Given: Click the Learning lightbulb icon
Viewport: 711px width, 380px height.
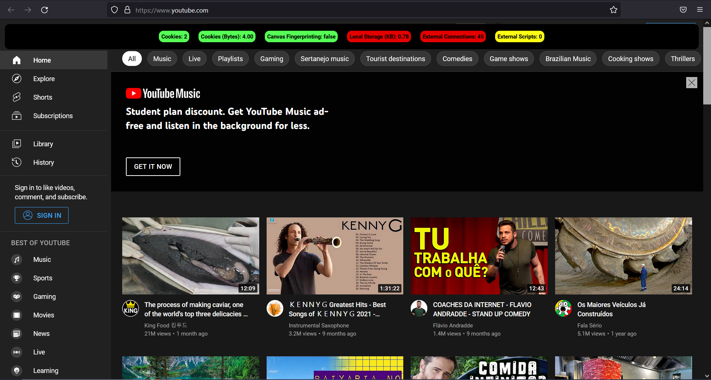Looking at the screenshot, I should [17, 371].
